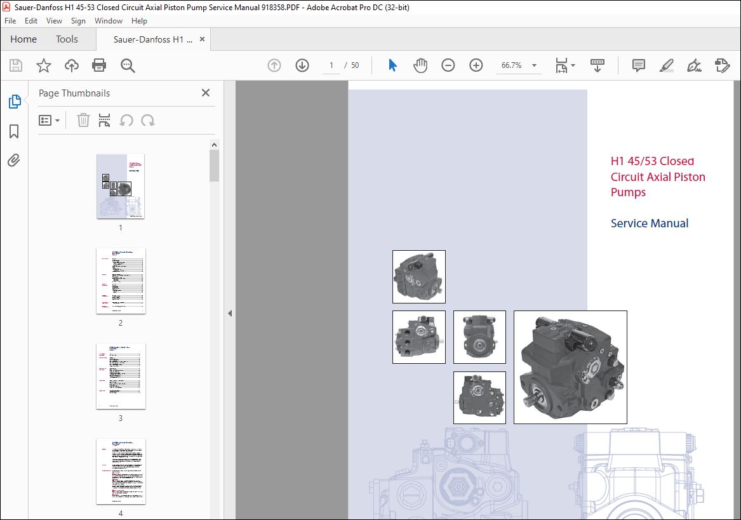This screenshot has width=741, height=520.
Task: Select the Sauer-Danfoss H1 document tab
Action: (x=152, y=40)
